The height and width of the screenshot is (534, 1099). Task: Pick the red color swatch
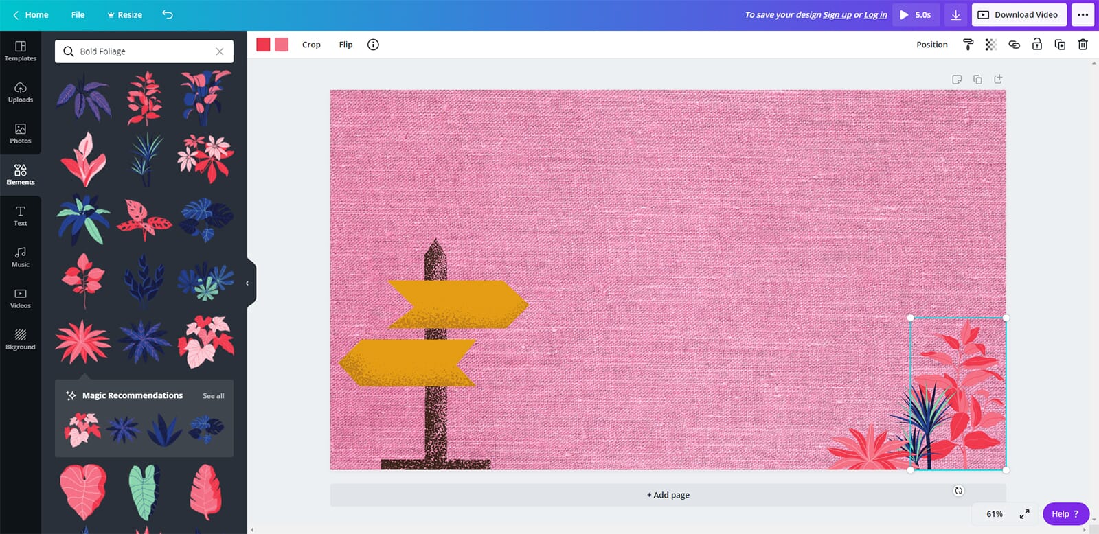[263, 45]
